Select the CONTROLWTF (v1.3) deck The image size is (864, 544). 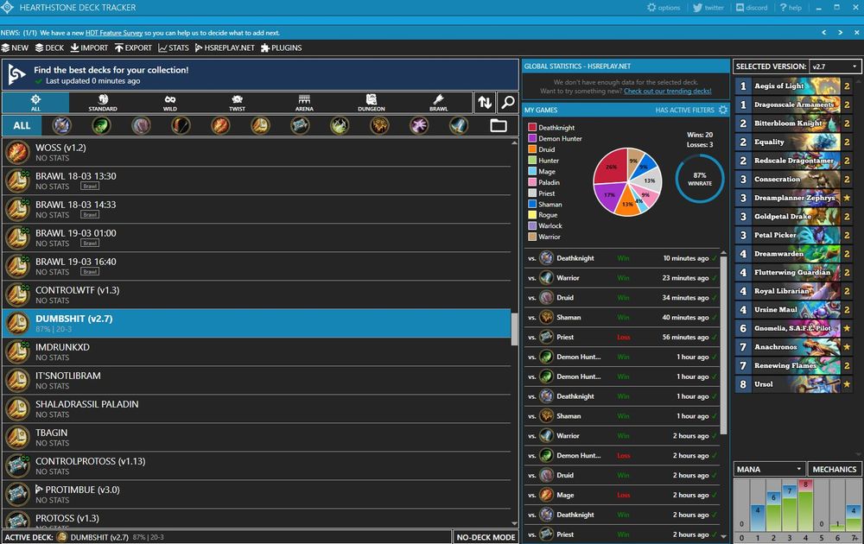point(257,294)
